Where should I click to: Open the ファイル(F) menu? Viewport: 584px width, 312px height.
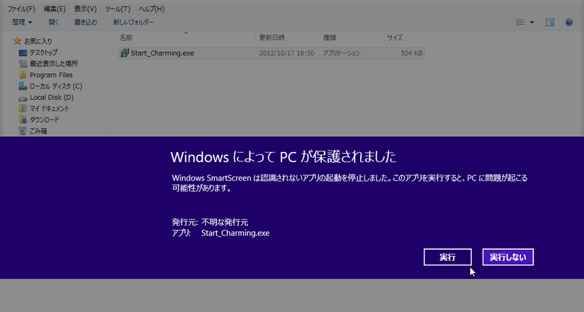point(22,9)
